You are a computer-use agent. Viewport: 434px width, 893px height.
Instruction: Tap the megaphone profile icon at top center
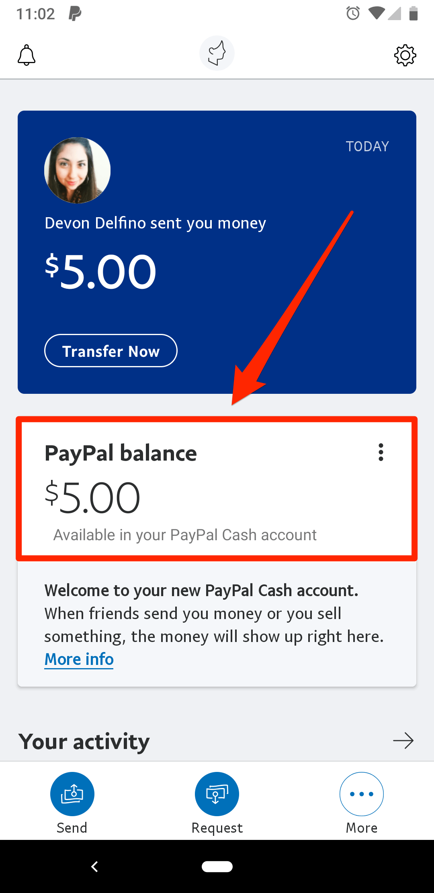click(217, 53)
